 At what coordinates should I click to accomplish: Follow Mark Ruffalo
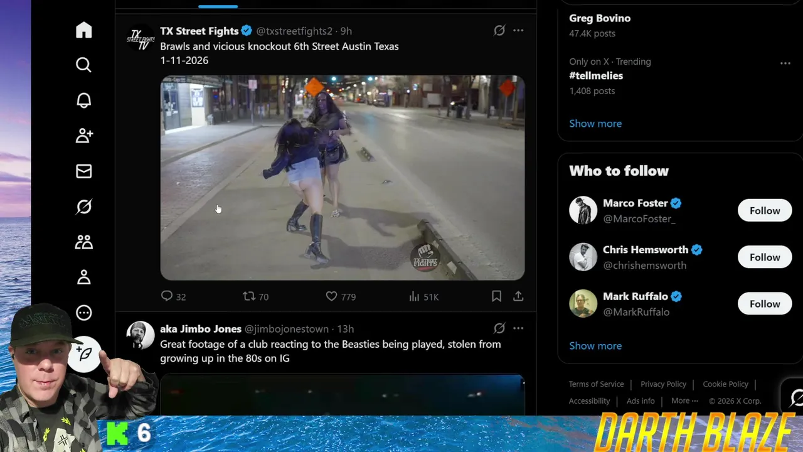point(765,304)
